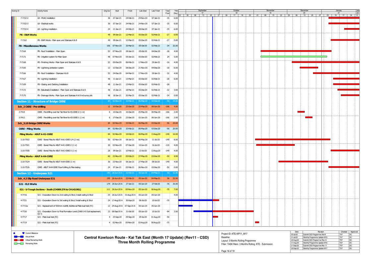Click the November month header in timescale
The image size is (381, 269).
pyautogui.click(x=270, y=10)
